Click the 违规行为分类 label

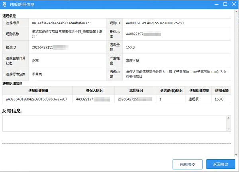[16, 74]
